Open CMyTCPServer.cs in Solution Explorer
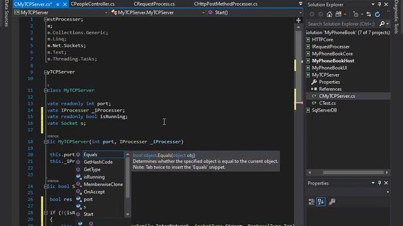The image size is (403, 226). pos(337,96)
